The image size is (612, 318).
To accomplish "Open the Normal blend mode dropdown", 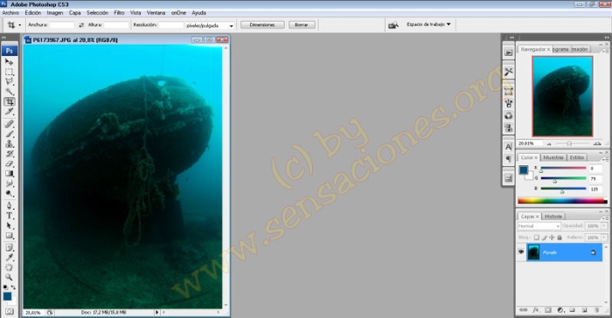I will (x=539, y=226).
